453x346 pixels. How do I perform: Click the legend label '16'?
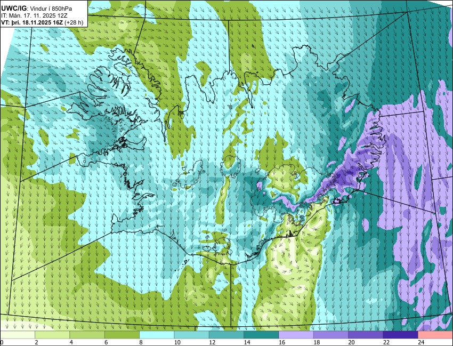coord(282,342)
